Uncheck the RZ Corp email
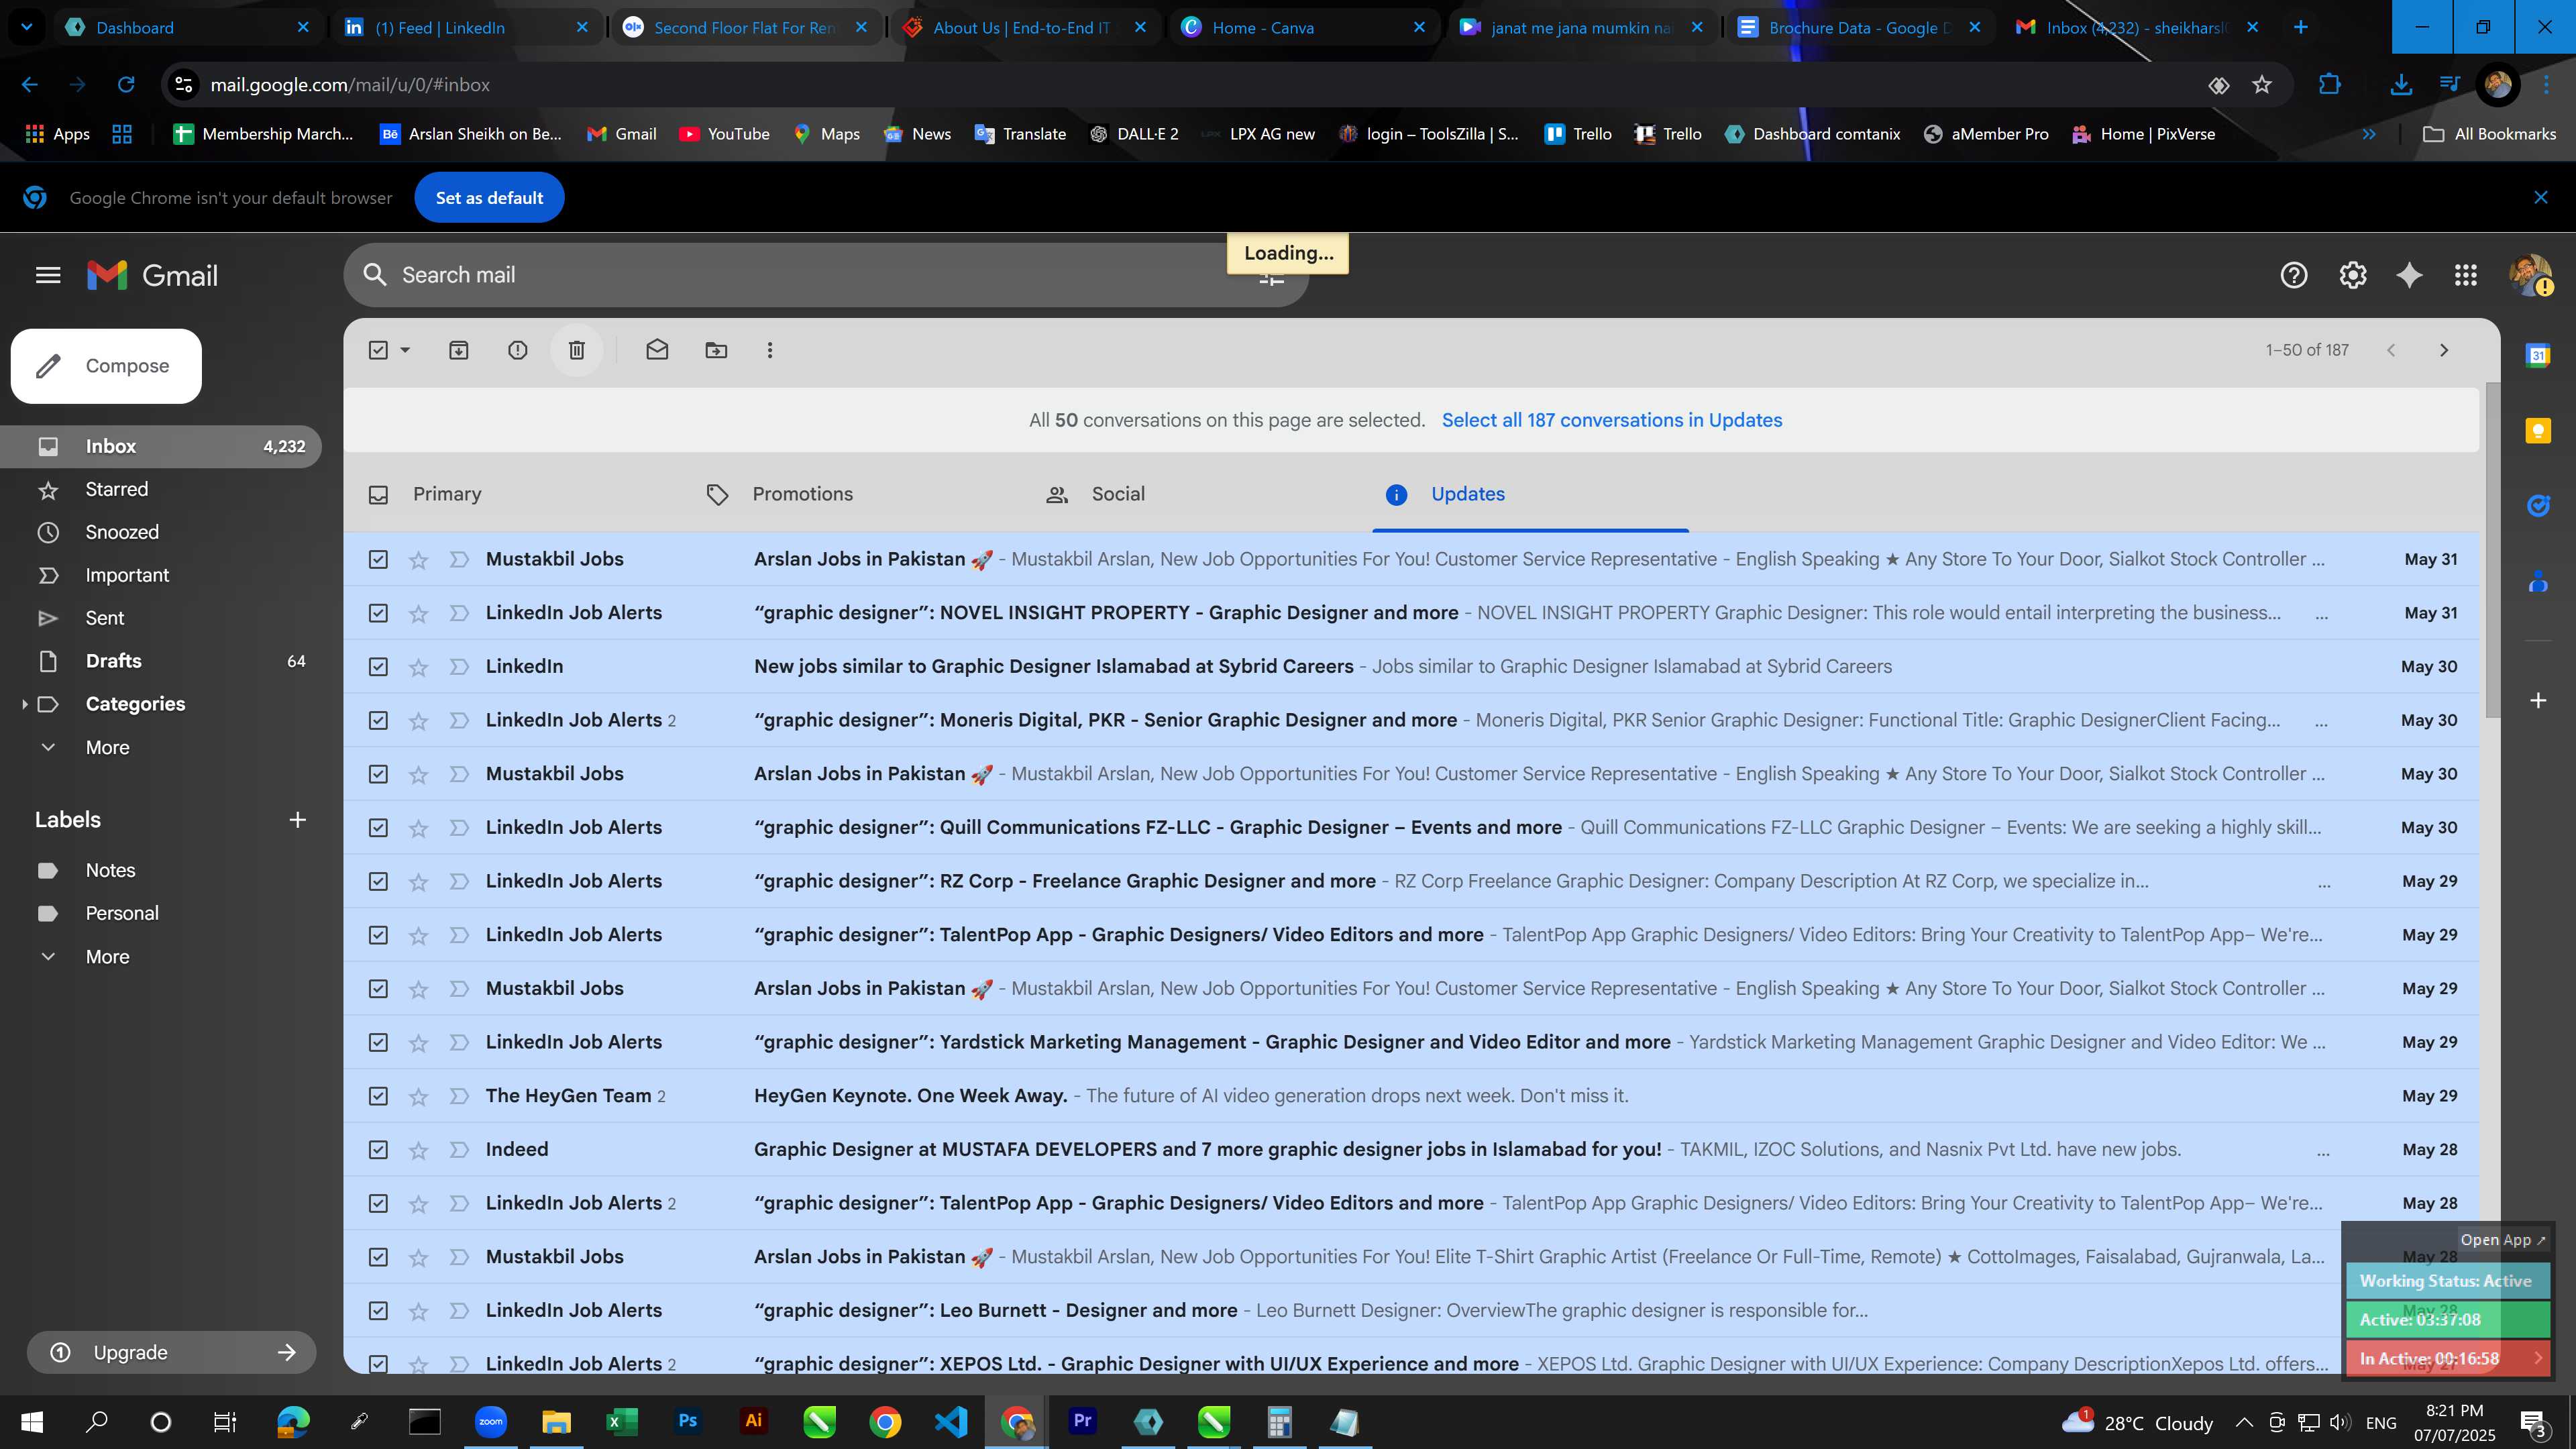2576x1449 pixels. tap(378, 882)
